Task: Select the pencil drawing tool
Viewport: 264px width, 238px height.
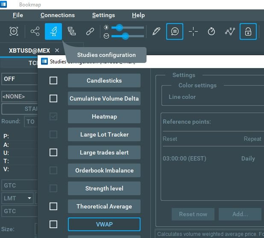Action: coord(156,31)
